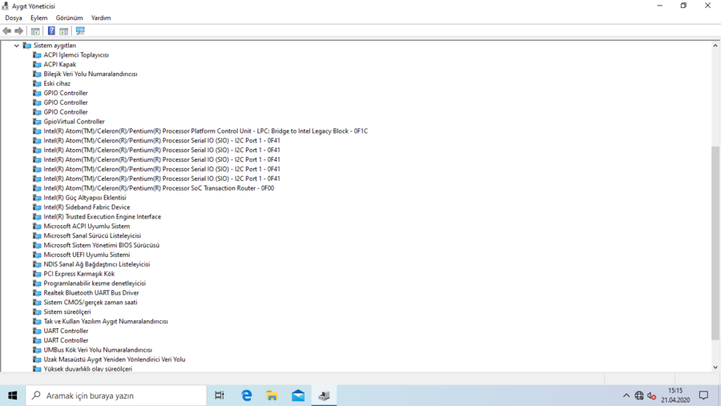The image size is (721, 406).
Task: Select the Sistem aygıtları category label
Action: 54,46
